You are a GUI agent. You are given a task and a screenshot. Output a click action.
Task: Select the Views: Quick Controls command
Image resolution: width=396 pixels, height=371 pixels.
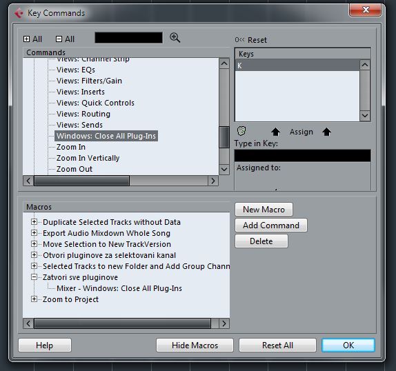click(95, 103)
